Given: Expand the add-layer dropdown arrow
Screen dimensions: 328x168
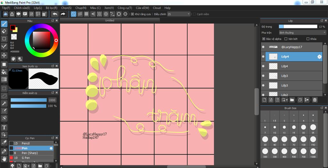Looking at the screenshot, I should click(x=286, y=100).
